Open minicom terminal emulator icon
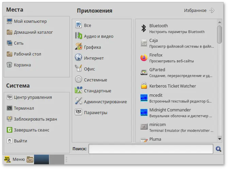Image resolution: width=228 pixels, height=169 pixels. pos(144,127)
